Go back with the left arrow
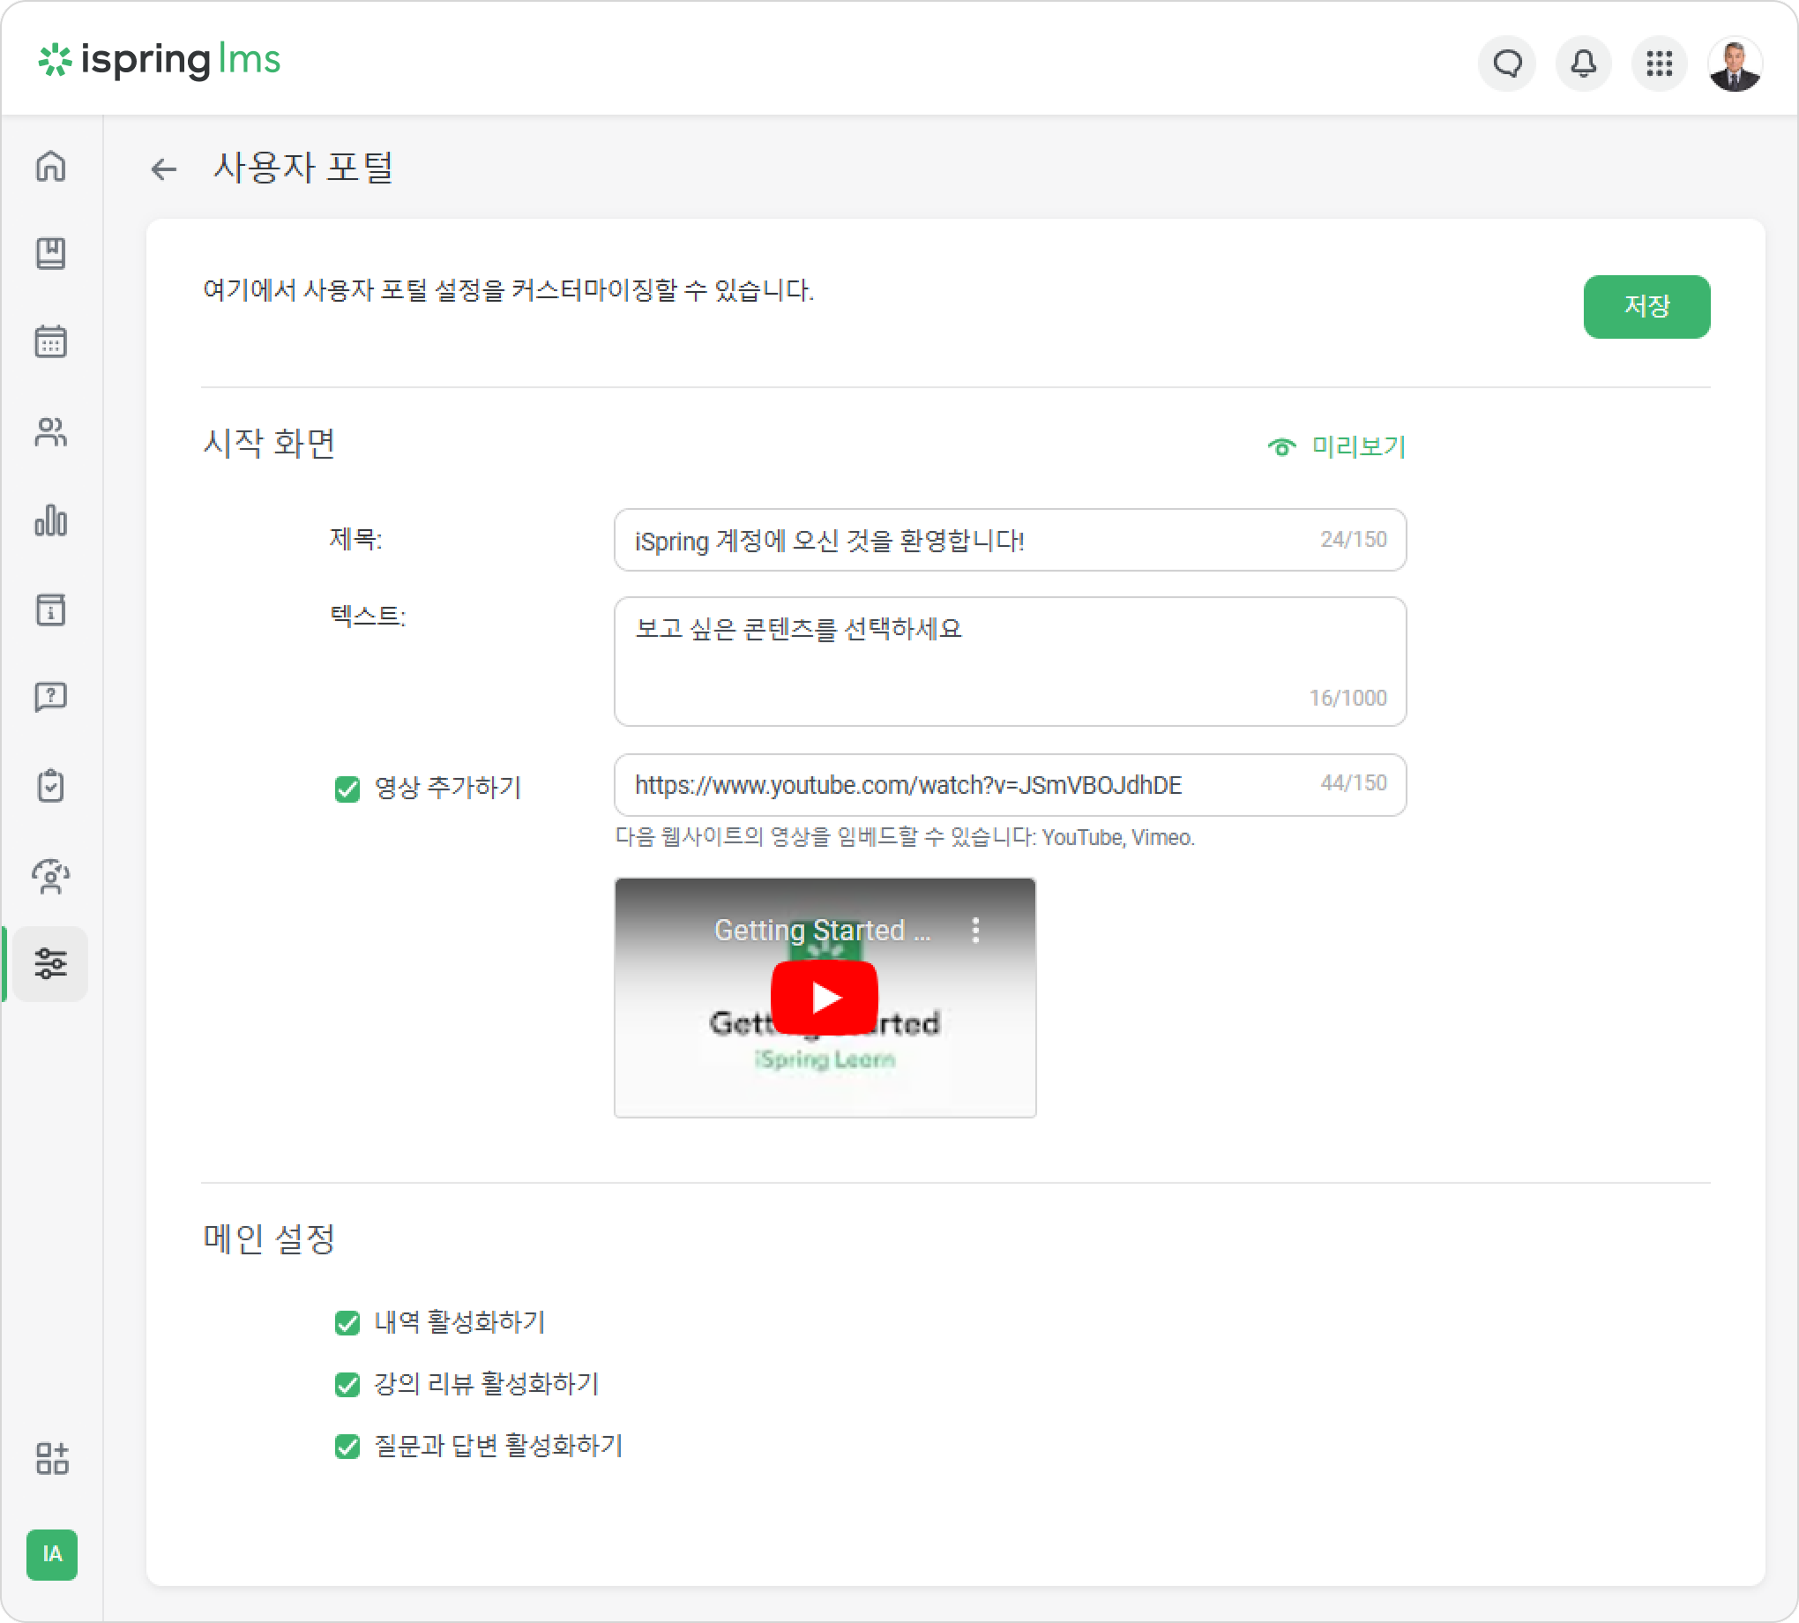Viewport: 1799px width, 1623px height. [x=164, y=168]
